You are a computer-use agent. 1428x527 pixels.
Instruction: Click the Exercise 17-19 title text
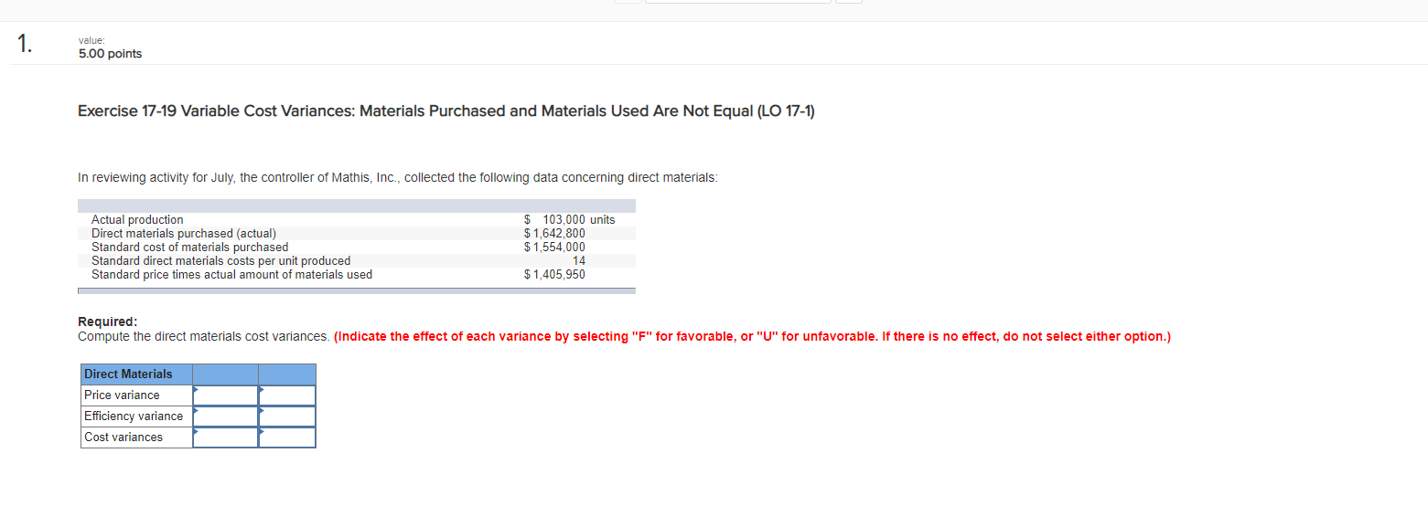tap(446, 111)
